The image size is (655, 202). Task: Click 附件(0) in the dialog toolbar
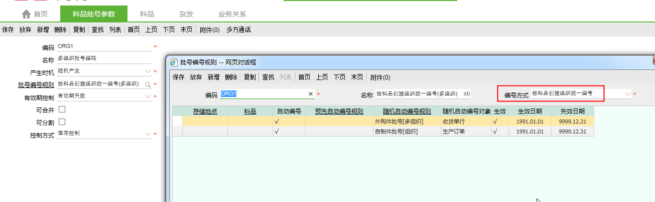coord(380,77)
